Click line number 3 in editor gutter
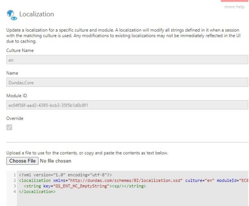This screenshot has width=249, height=206. pos(14,186)
